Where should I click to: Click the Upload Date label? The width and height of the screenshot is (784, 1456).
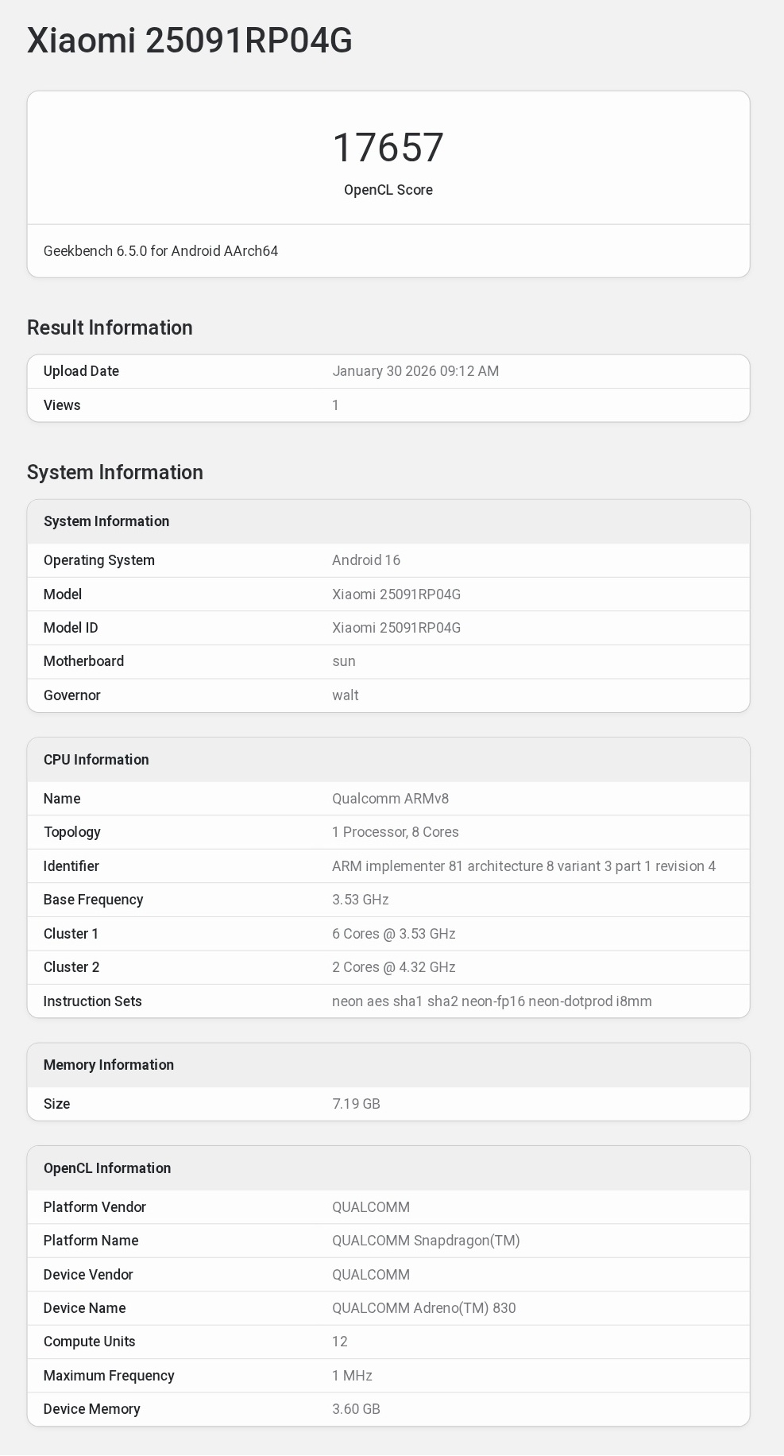pyautogui.click(x=81, y=371)
